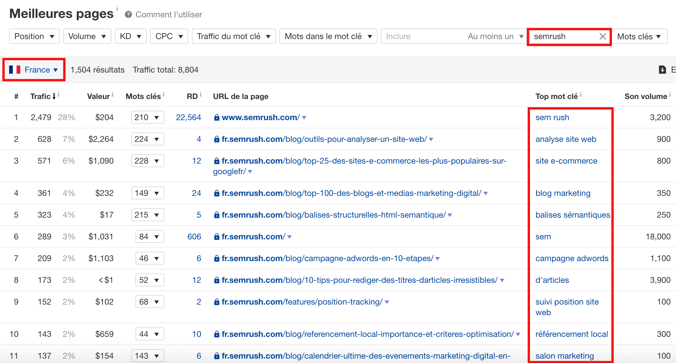Click the semrush search text field
676x363 pixels.
[563, 36]
